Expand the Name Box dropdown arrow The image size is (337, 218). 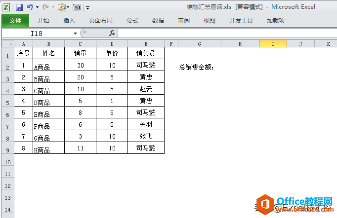coord(75,34)
